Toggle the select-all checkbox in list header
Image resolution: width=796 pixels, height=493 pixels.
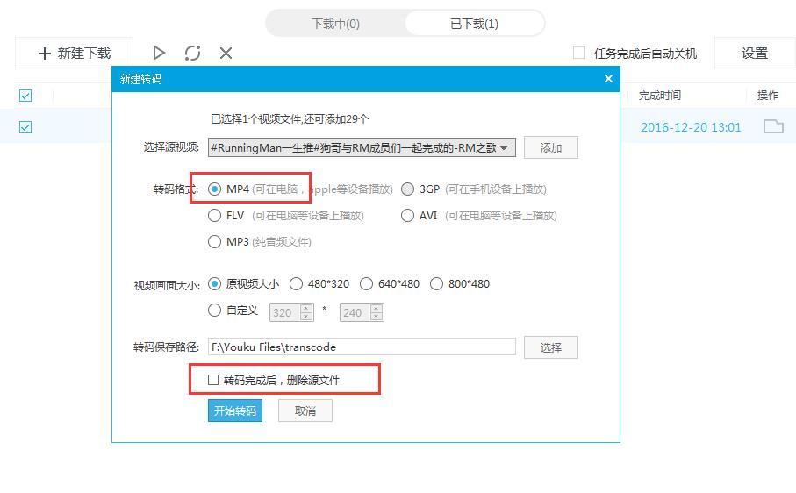click(x=25, y=96)
